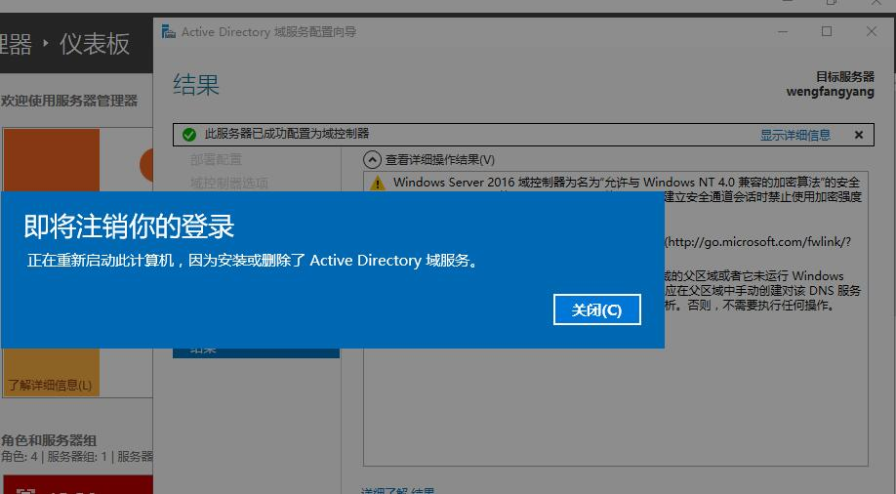
Task: Click the green success checkmark icon
Action: 189,135
